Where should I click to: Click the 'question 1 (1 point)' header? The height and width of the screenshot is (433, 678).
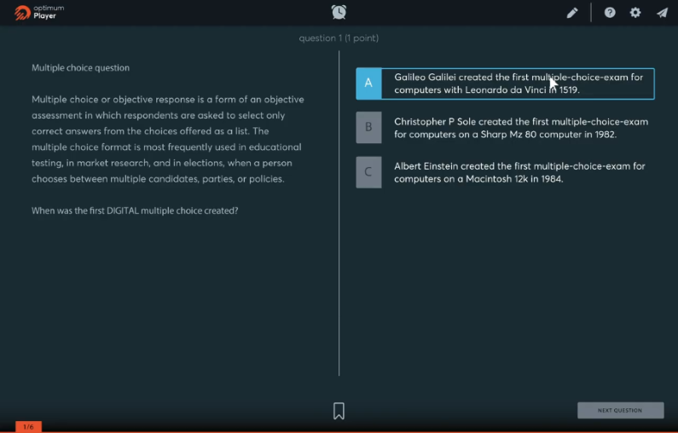339,38
